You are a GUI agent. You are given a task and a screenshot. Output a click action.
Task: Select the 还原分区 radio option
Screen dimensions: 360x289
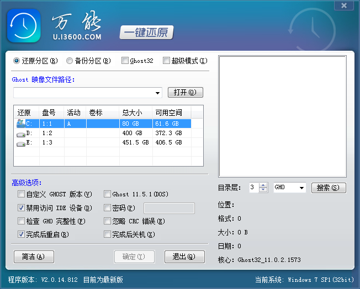tap(17, 61)
